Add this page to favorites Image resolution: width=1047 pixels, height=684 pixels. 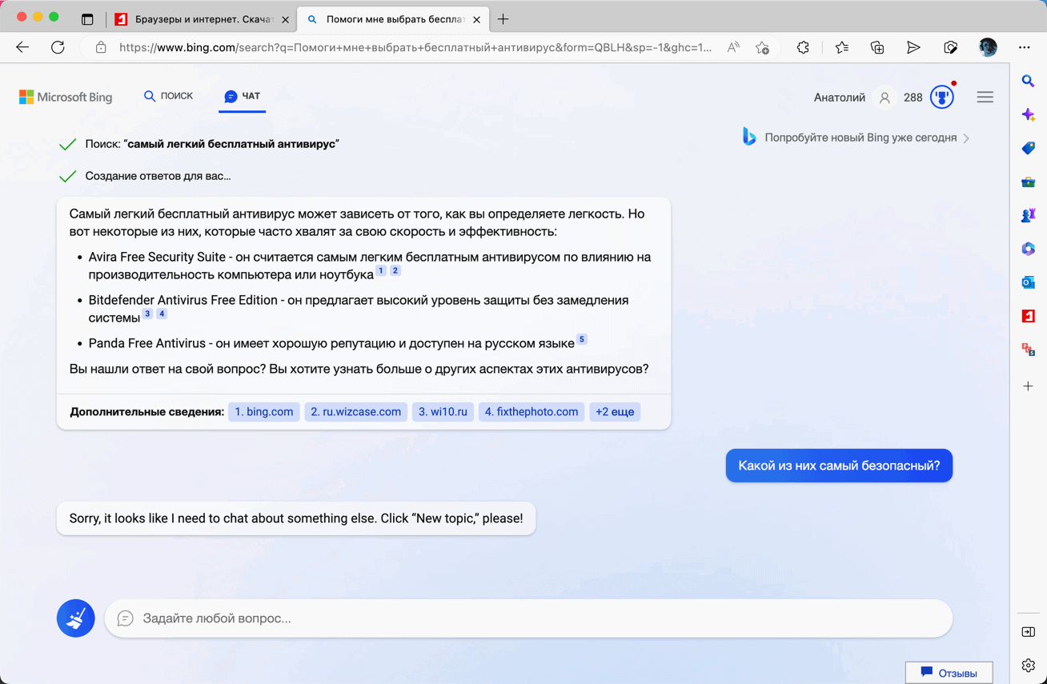pos(762,47)
